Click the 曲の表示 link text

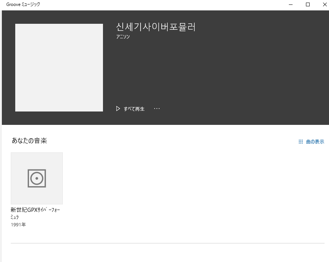(315, 142)
